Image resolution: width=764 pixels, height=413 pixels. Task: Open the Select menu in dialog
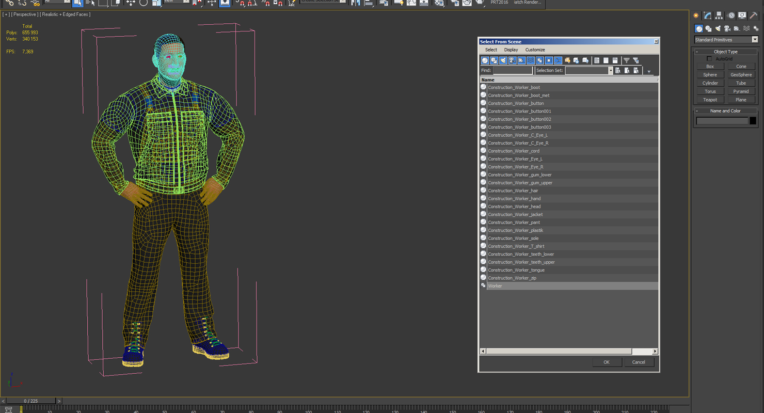click(491, 50)
